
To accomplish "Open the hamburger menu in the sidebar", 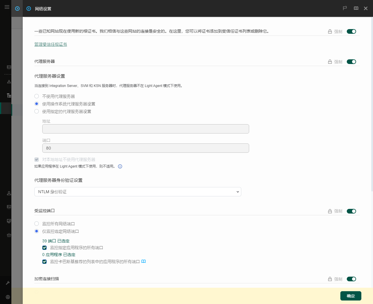I will [x=7, y=7].
